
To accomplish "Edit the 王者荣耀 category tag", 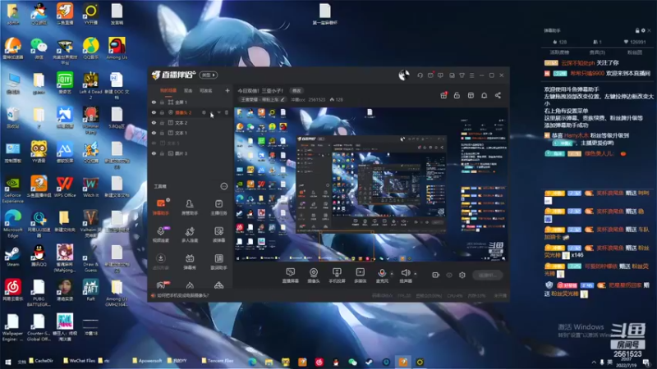I will coord(262,99).
